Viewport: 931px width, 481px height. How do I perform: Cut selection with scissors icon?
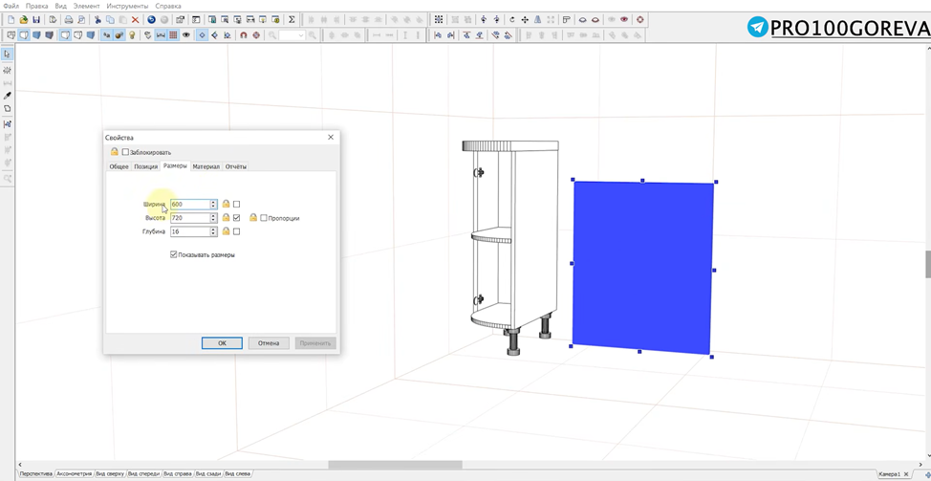97,19
